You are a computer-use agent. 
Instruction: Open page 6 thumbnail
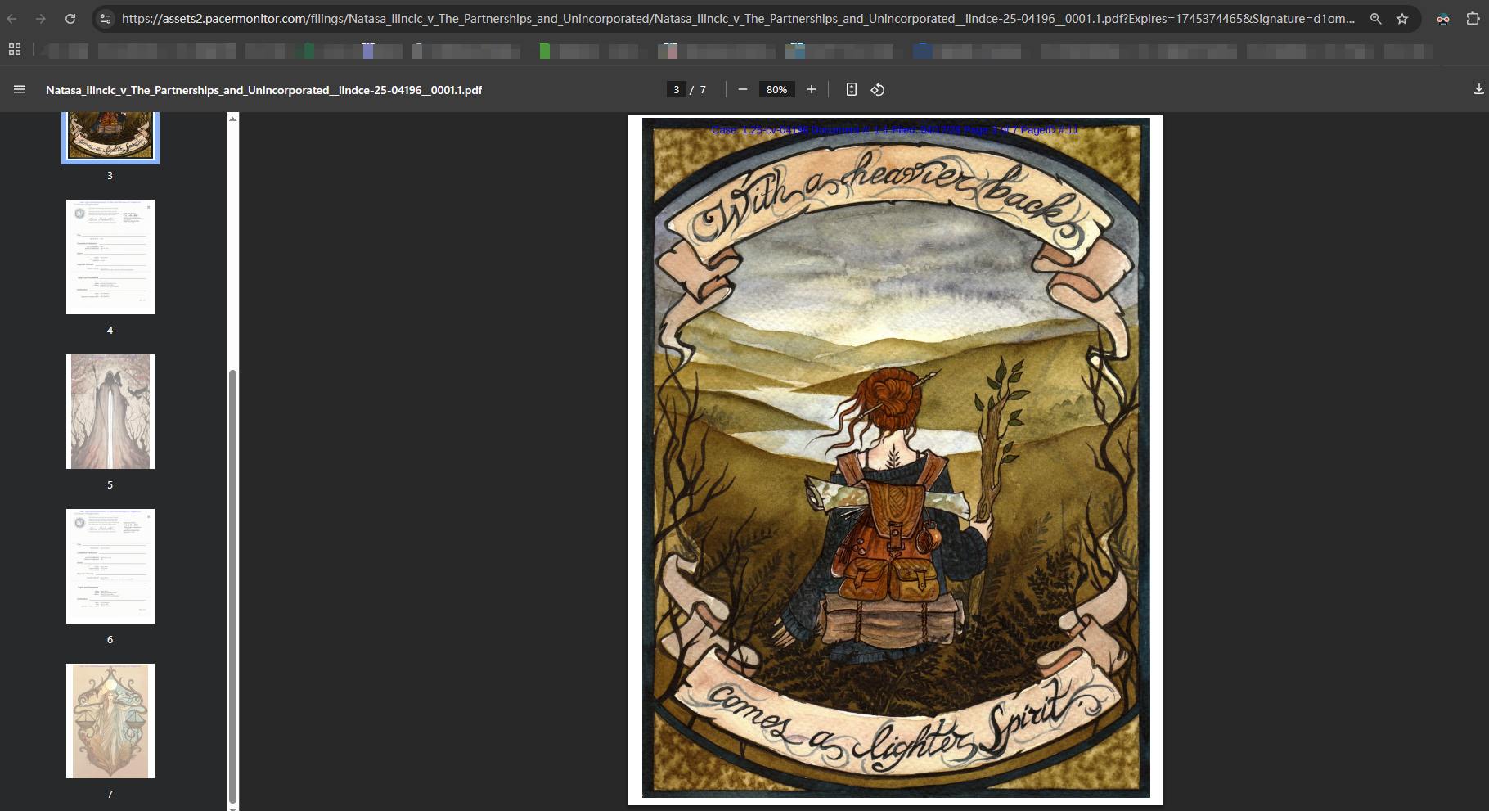point(110,566)
